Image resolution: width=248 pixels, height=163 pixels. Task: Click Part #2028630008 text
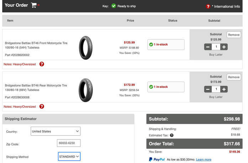(x=17, y=97)
